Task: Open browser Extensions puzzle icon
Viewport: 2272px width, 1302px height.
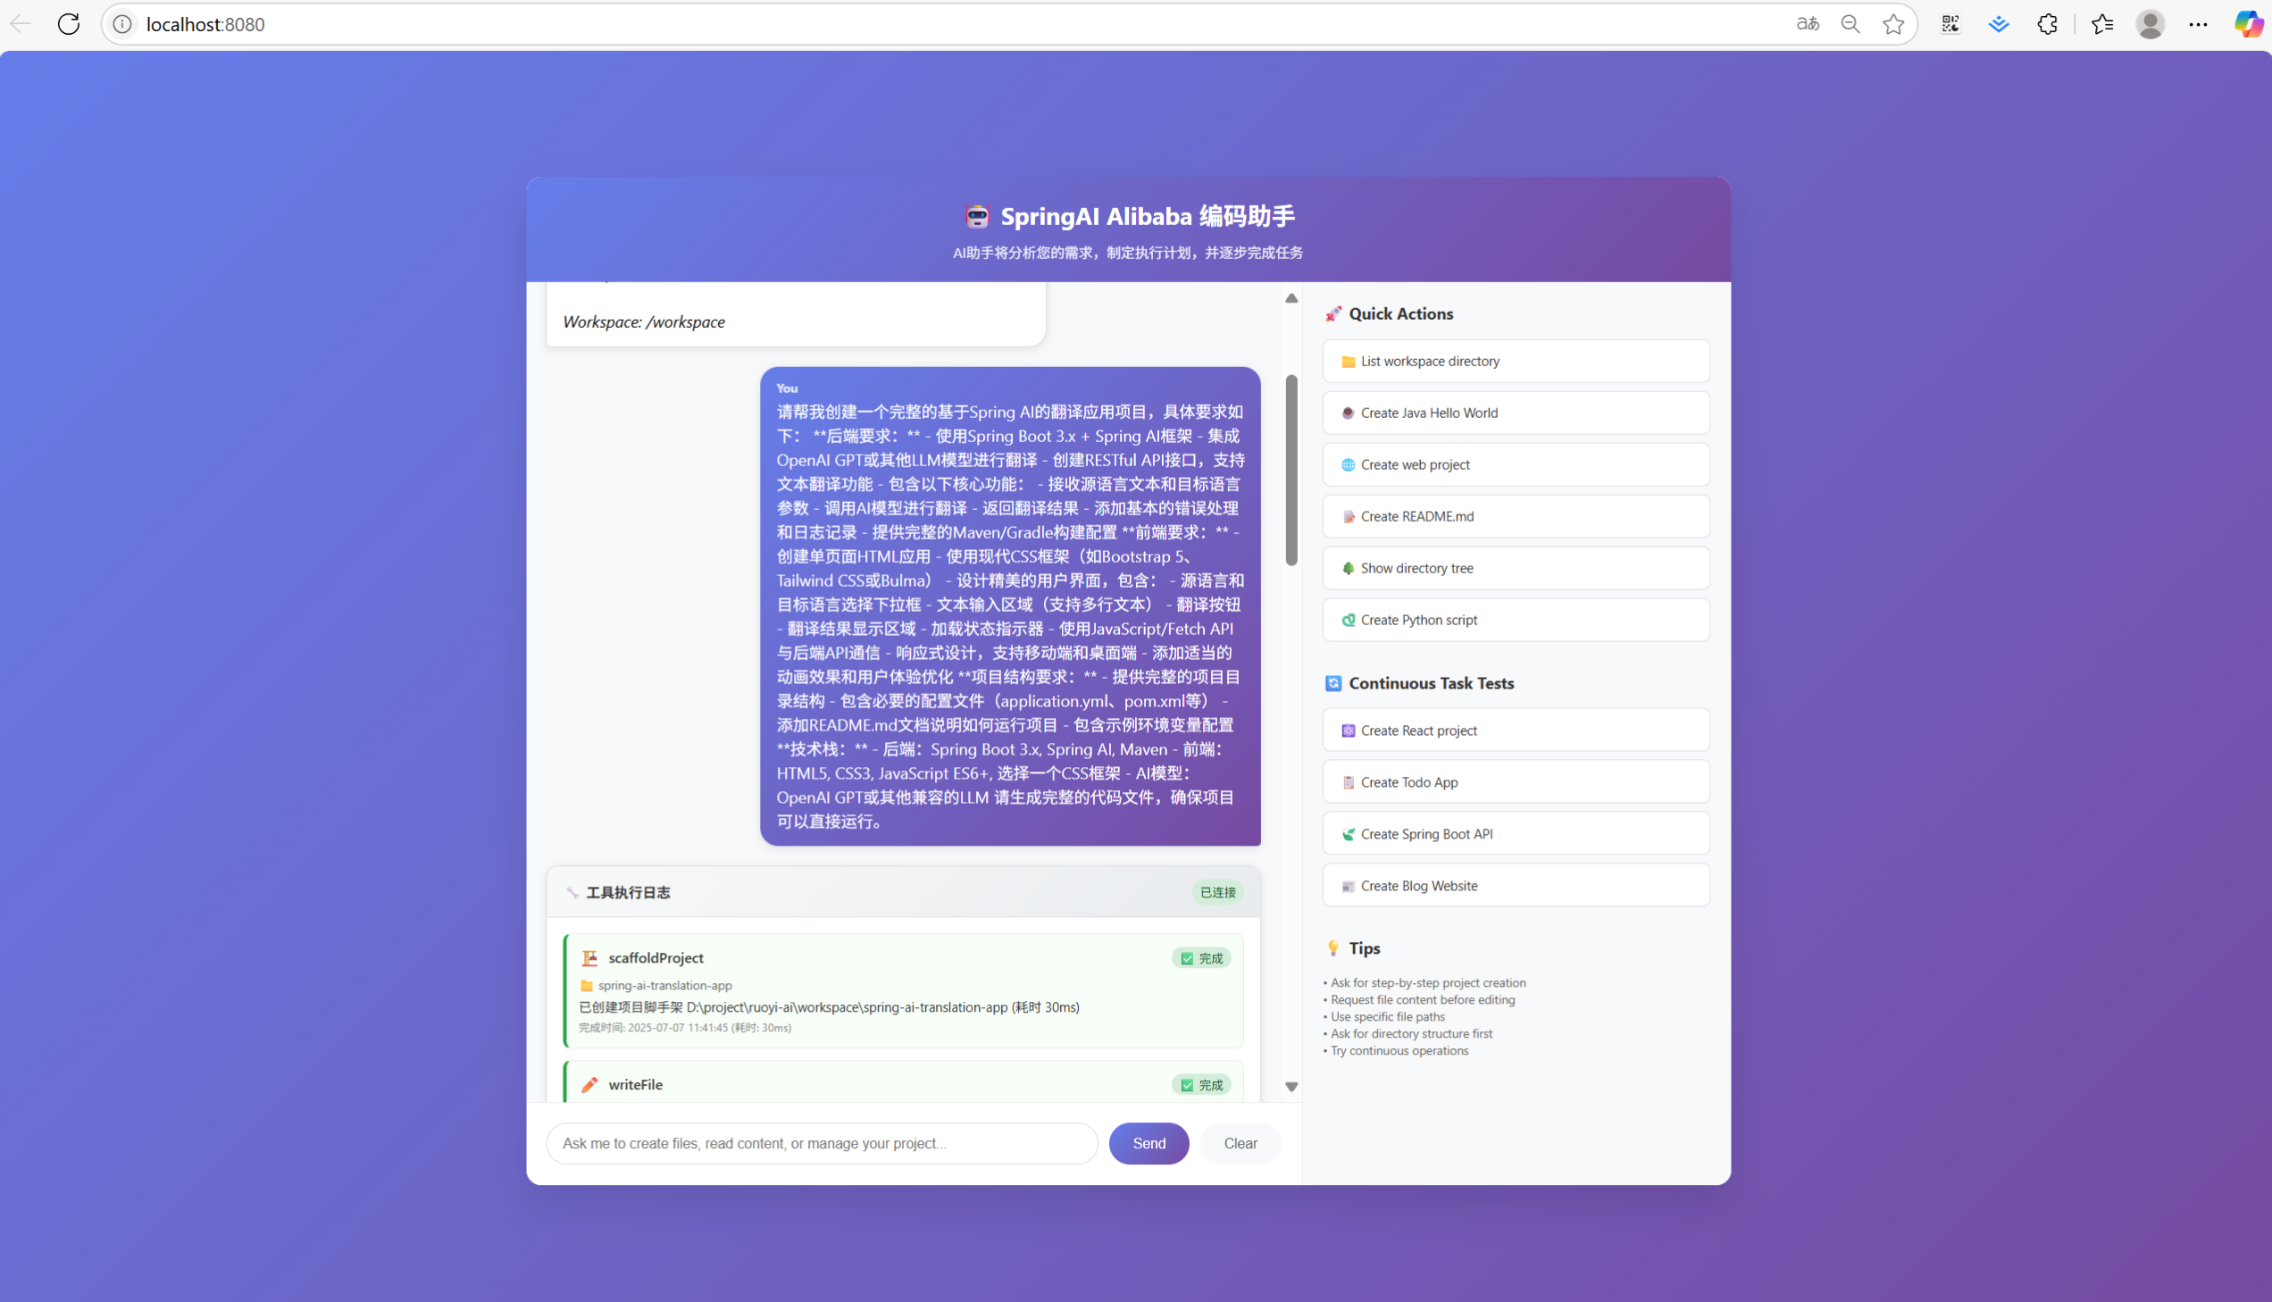Action: coord(2047,24)
